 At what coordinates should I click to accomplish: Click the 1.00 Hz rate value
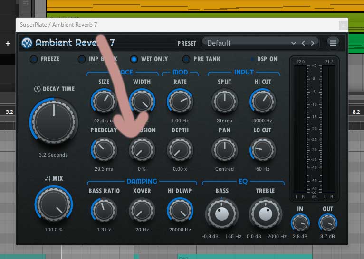[180, 120]
